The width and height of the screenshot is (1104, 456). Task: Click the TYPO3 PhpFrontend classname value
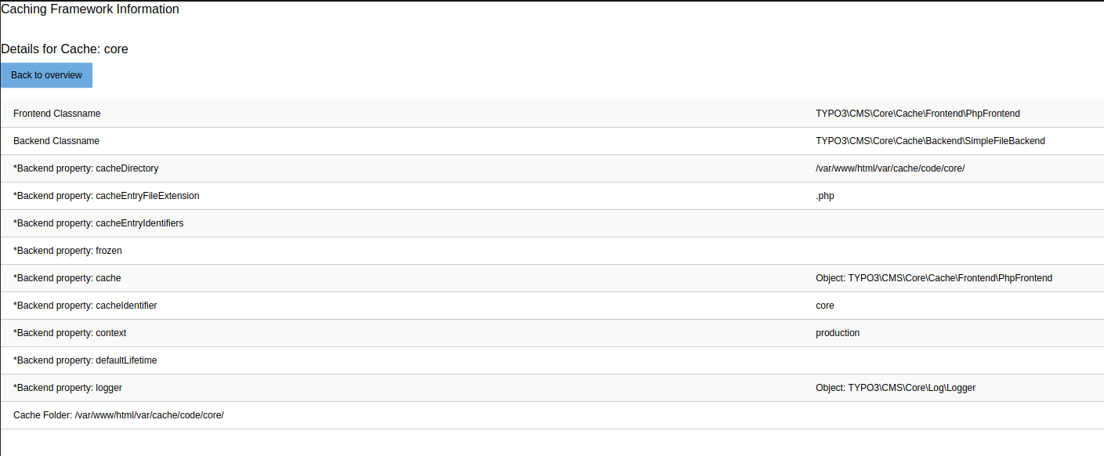[x=918, y=113]
